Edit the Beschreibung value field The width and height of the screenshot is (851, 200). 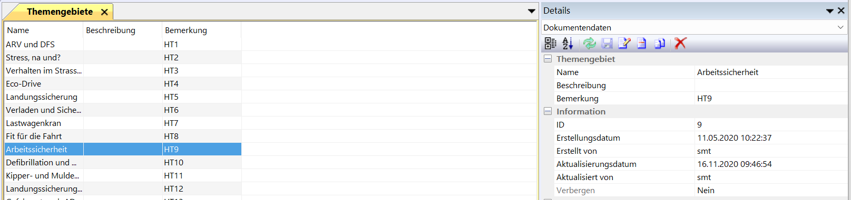(x=770, y=85)
